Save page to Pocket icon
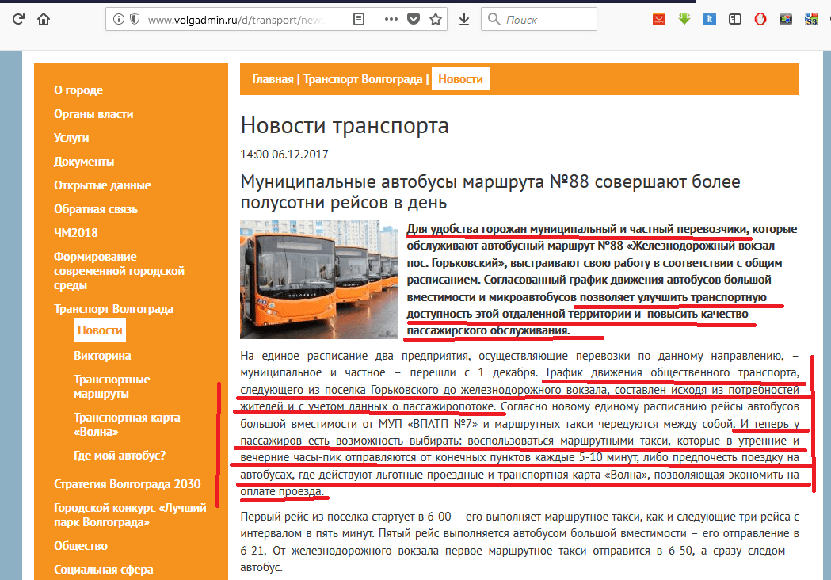Viewport: 831px width, 580px height. point(414,20)
